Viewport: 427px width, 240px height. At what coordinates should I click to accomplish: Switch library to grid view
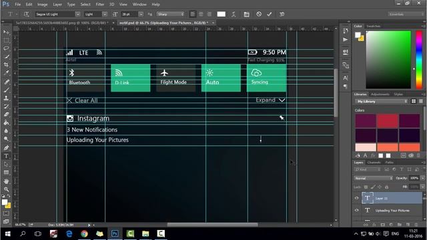pyautogui.click(x=414, y=101)
